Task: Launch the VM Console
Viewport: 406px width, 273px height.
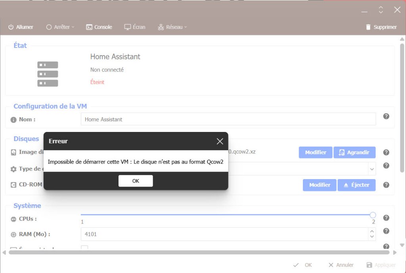Action: coord(99,27)
